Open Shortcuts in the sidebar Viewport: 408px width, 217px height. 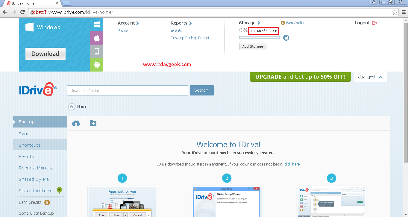40,145
